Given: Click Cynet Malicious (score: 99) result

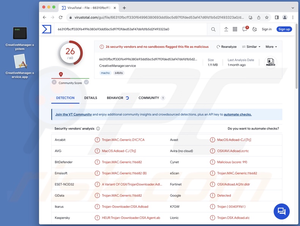Looking at the screenshot, I should (232, 162).
